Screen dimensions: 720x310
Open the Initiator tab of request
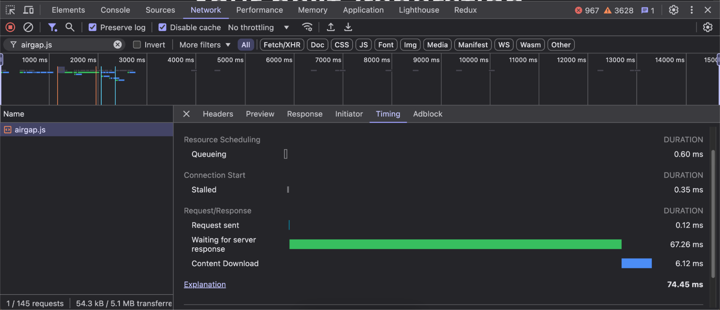click(349, 114)
